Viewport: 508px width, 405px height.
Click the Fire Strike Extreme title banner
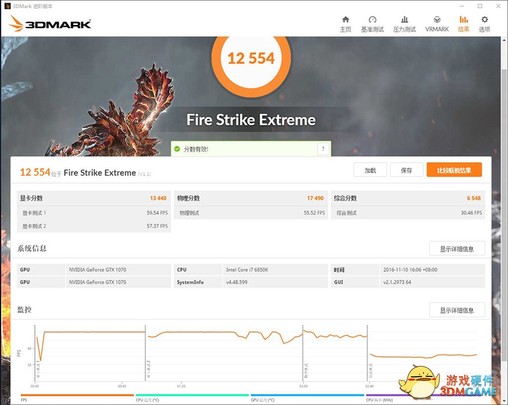pyautogui.click(x=251, y=120)
